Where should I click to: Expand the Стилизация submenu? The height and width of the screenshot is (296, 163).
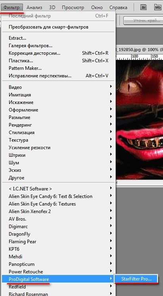click(58, 133)
